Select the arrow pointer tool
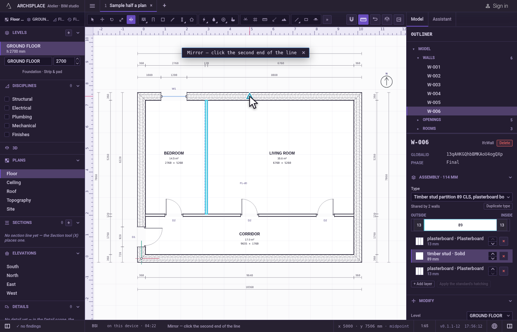517x332 pixels. tap(93, 20)
